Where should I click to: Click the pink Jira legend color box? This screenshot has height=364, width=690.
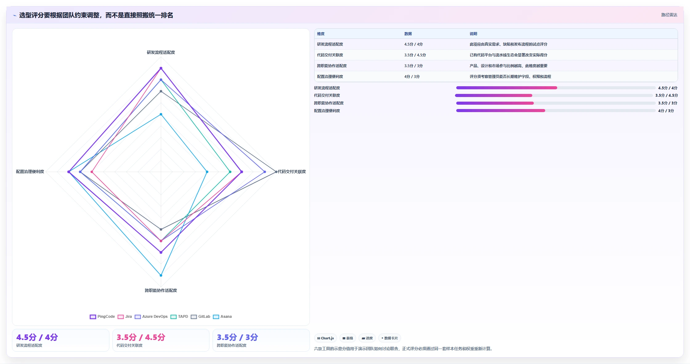coord(121,317)
